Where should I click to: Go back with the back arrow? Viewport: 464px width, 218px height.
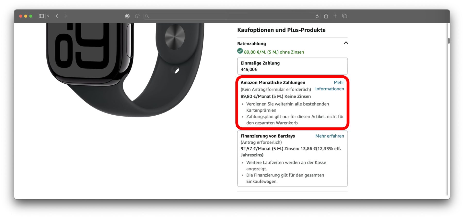click(57, 16)
